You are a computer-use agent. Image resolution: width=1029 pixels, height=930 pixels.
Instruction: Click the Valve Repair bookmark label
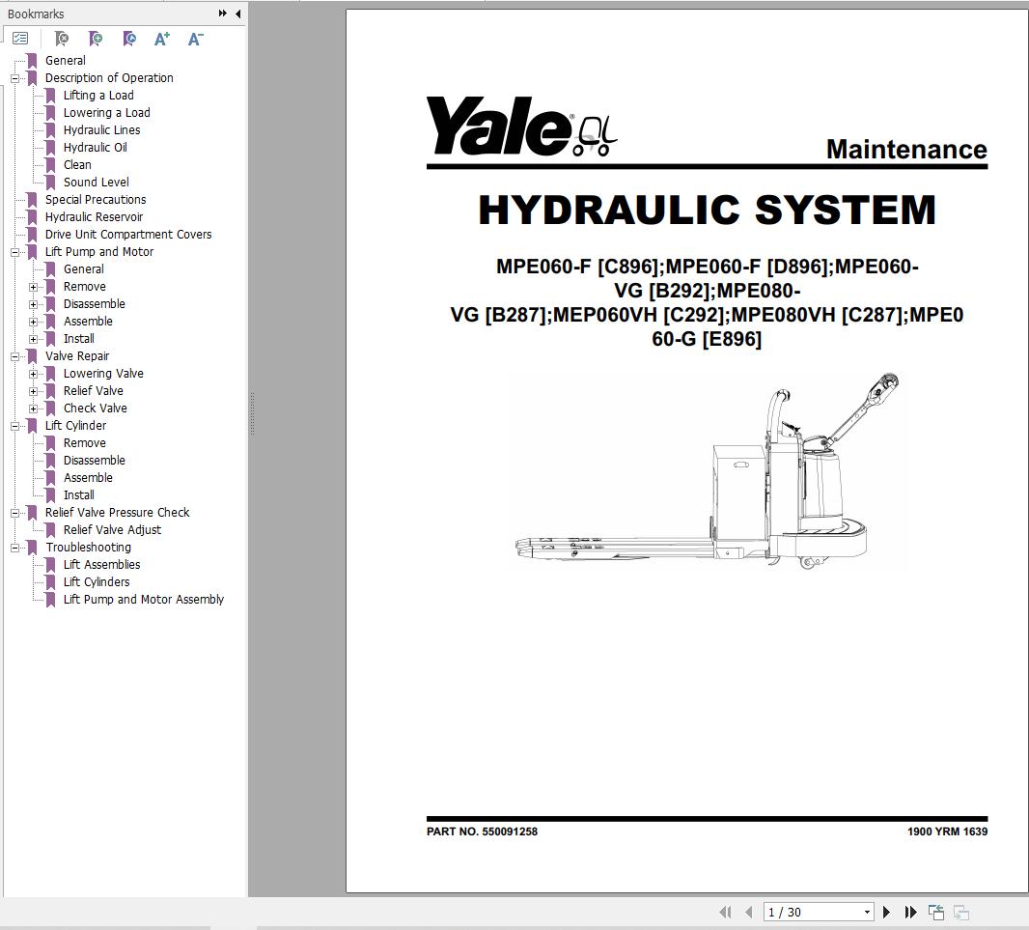[x=77, y=356]
